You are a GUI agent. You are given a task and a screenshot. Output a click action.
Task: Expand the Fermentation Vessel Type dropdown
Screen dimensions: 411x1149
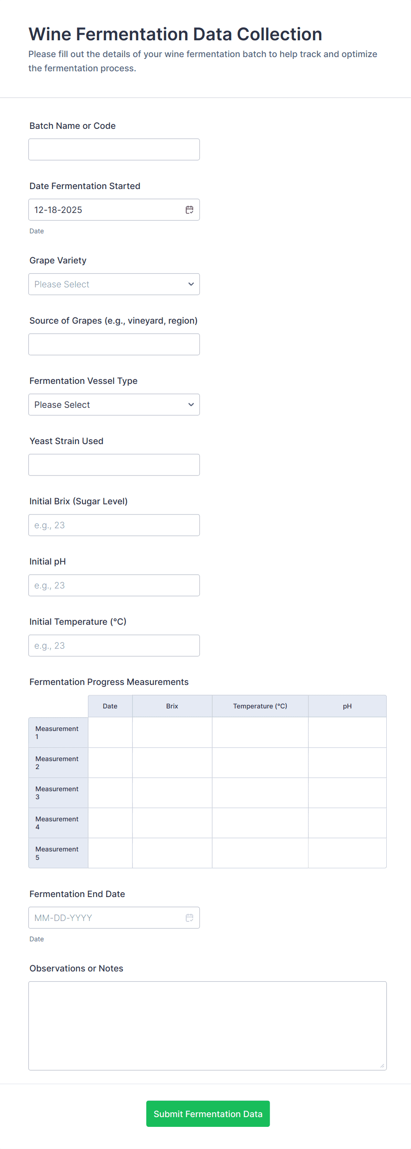[114, 405]
